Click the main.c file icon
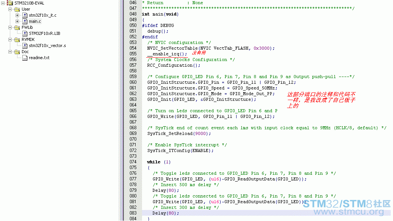 click(25, 21)
